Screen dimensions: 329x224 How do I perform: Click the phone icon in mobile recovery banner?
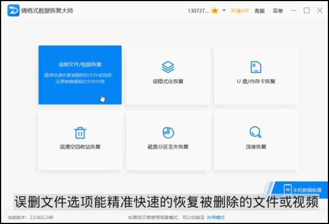point(288,190)
